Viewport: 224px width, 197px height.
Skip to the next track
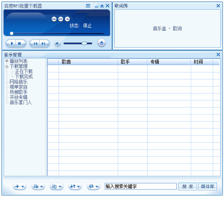[44, 43]
